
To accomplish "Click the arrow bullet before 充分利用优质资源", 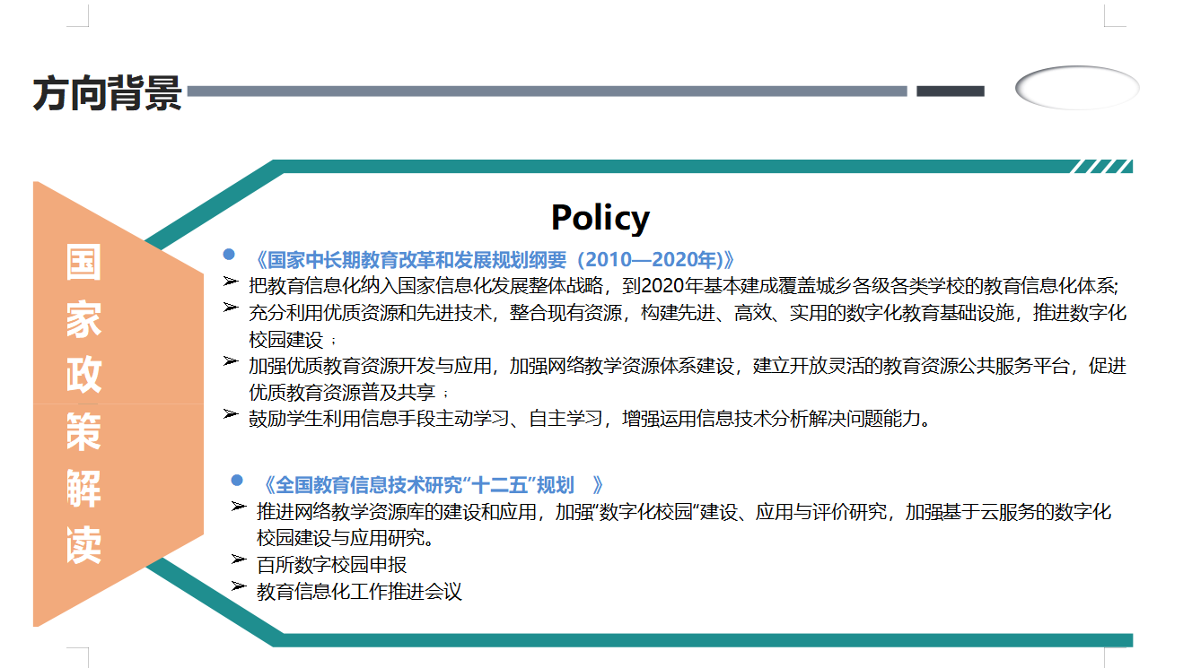I will pos(231,308).
